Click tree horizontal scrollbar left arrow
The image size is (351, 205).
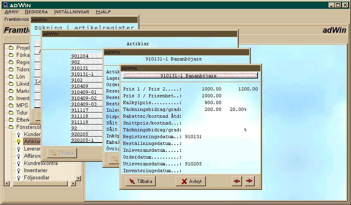click(7, 183)
